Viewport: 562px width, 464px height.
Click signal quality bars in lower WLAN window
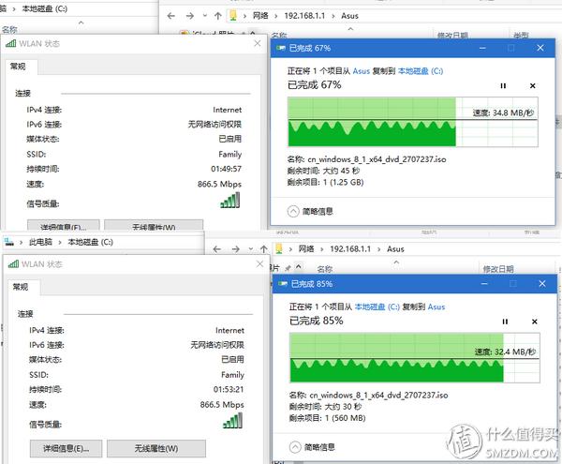232,420
